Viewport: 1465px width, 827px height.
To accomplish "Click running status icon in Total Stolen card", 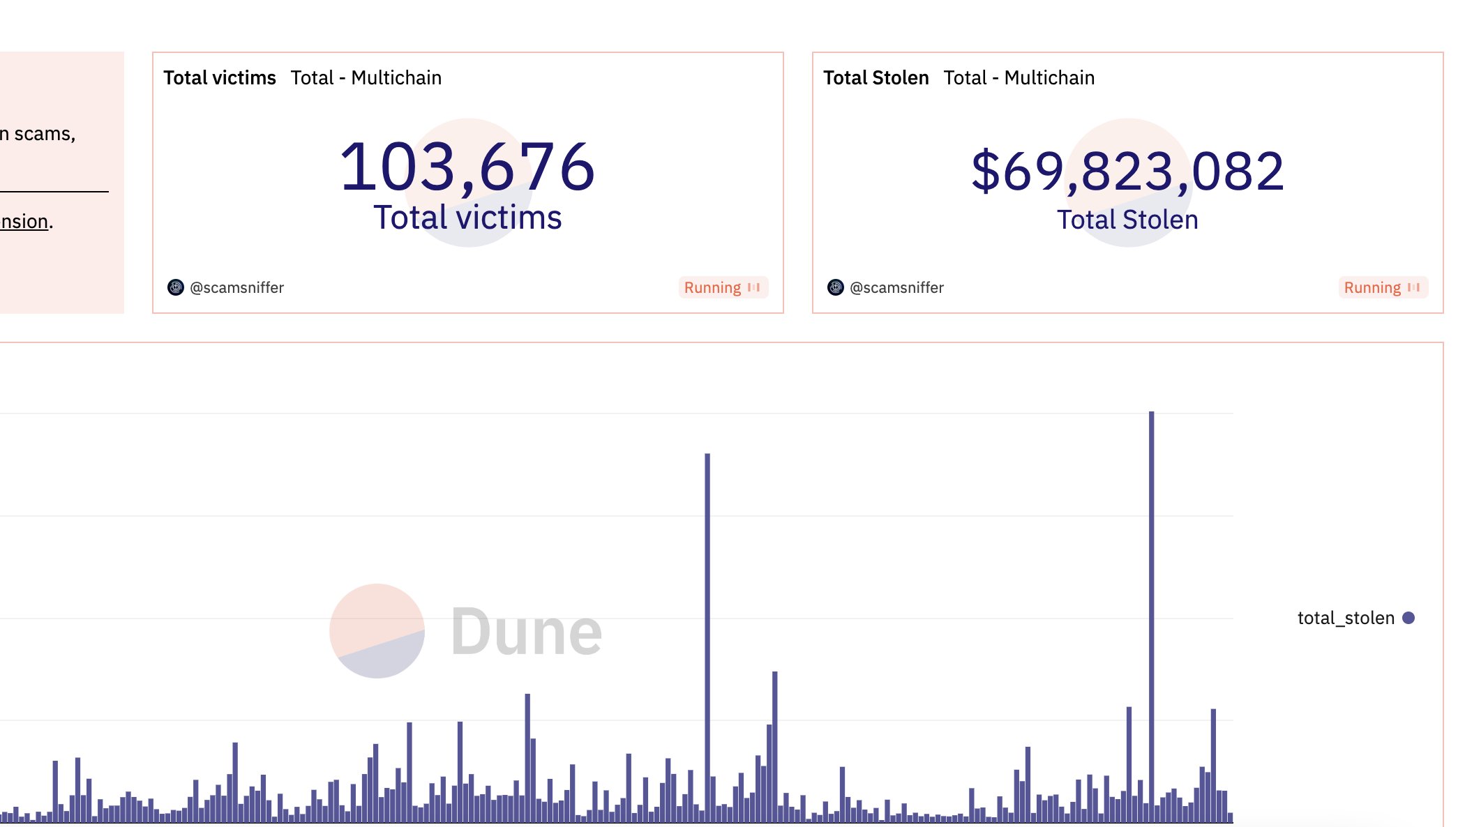I will click(1414, 287).
